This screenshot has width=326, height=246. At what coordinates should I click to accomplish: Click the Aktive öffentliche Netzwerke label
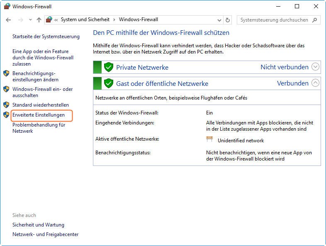pos(127,139)
